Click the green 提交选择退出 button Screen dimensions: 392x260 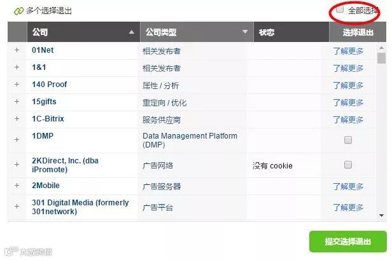[x=348, y=242]
